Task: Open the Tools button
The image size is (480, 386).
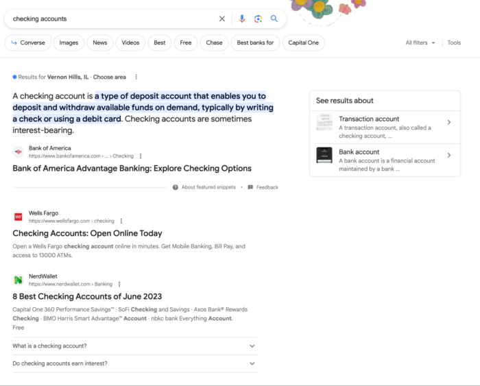Action: click(x=454, y=43)
